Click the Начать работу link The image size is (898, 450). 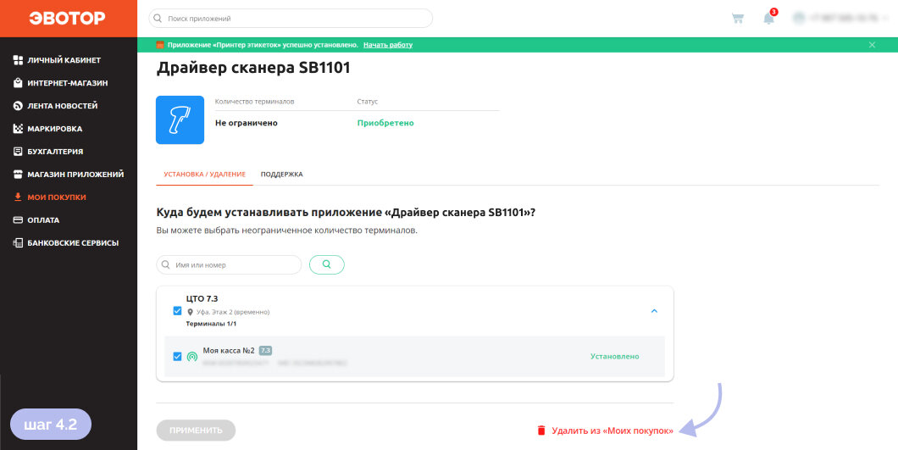pyautogui.click(x=388, y=45)
